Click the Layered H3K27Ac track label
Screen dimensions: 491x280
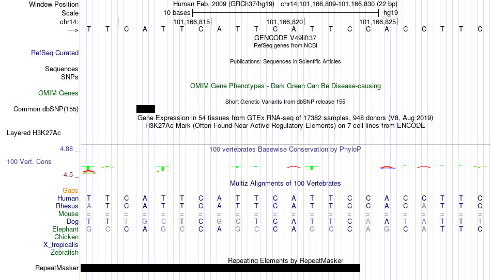point(34,133)
